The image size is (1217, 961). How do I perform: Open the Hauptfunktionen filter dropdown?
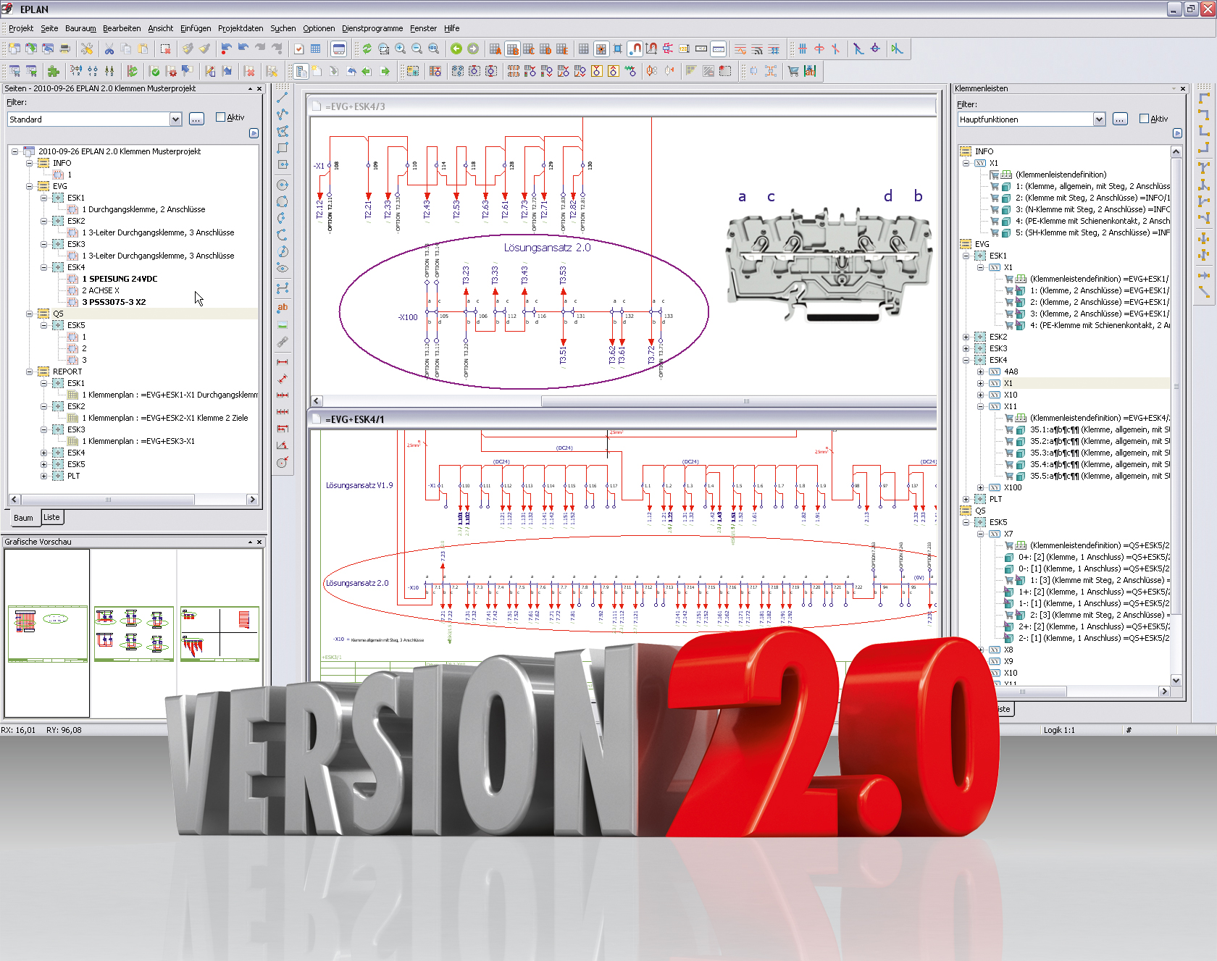coord(1099,119)
